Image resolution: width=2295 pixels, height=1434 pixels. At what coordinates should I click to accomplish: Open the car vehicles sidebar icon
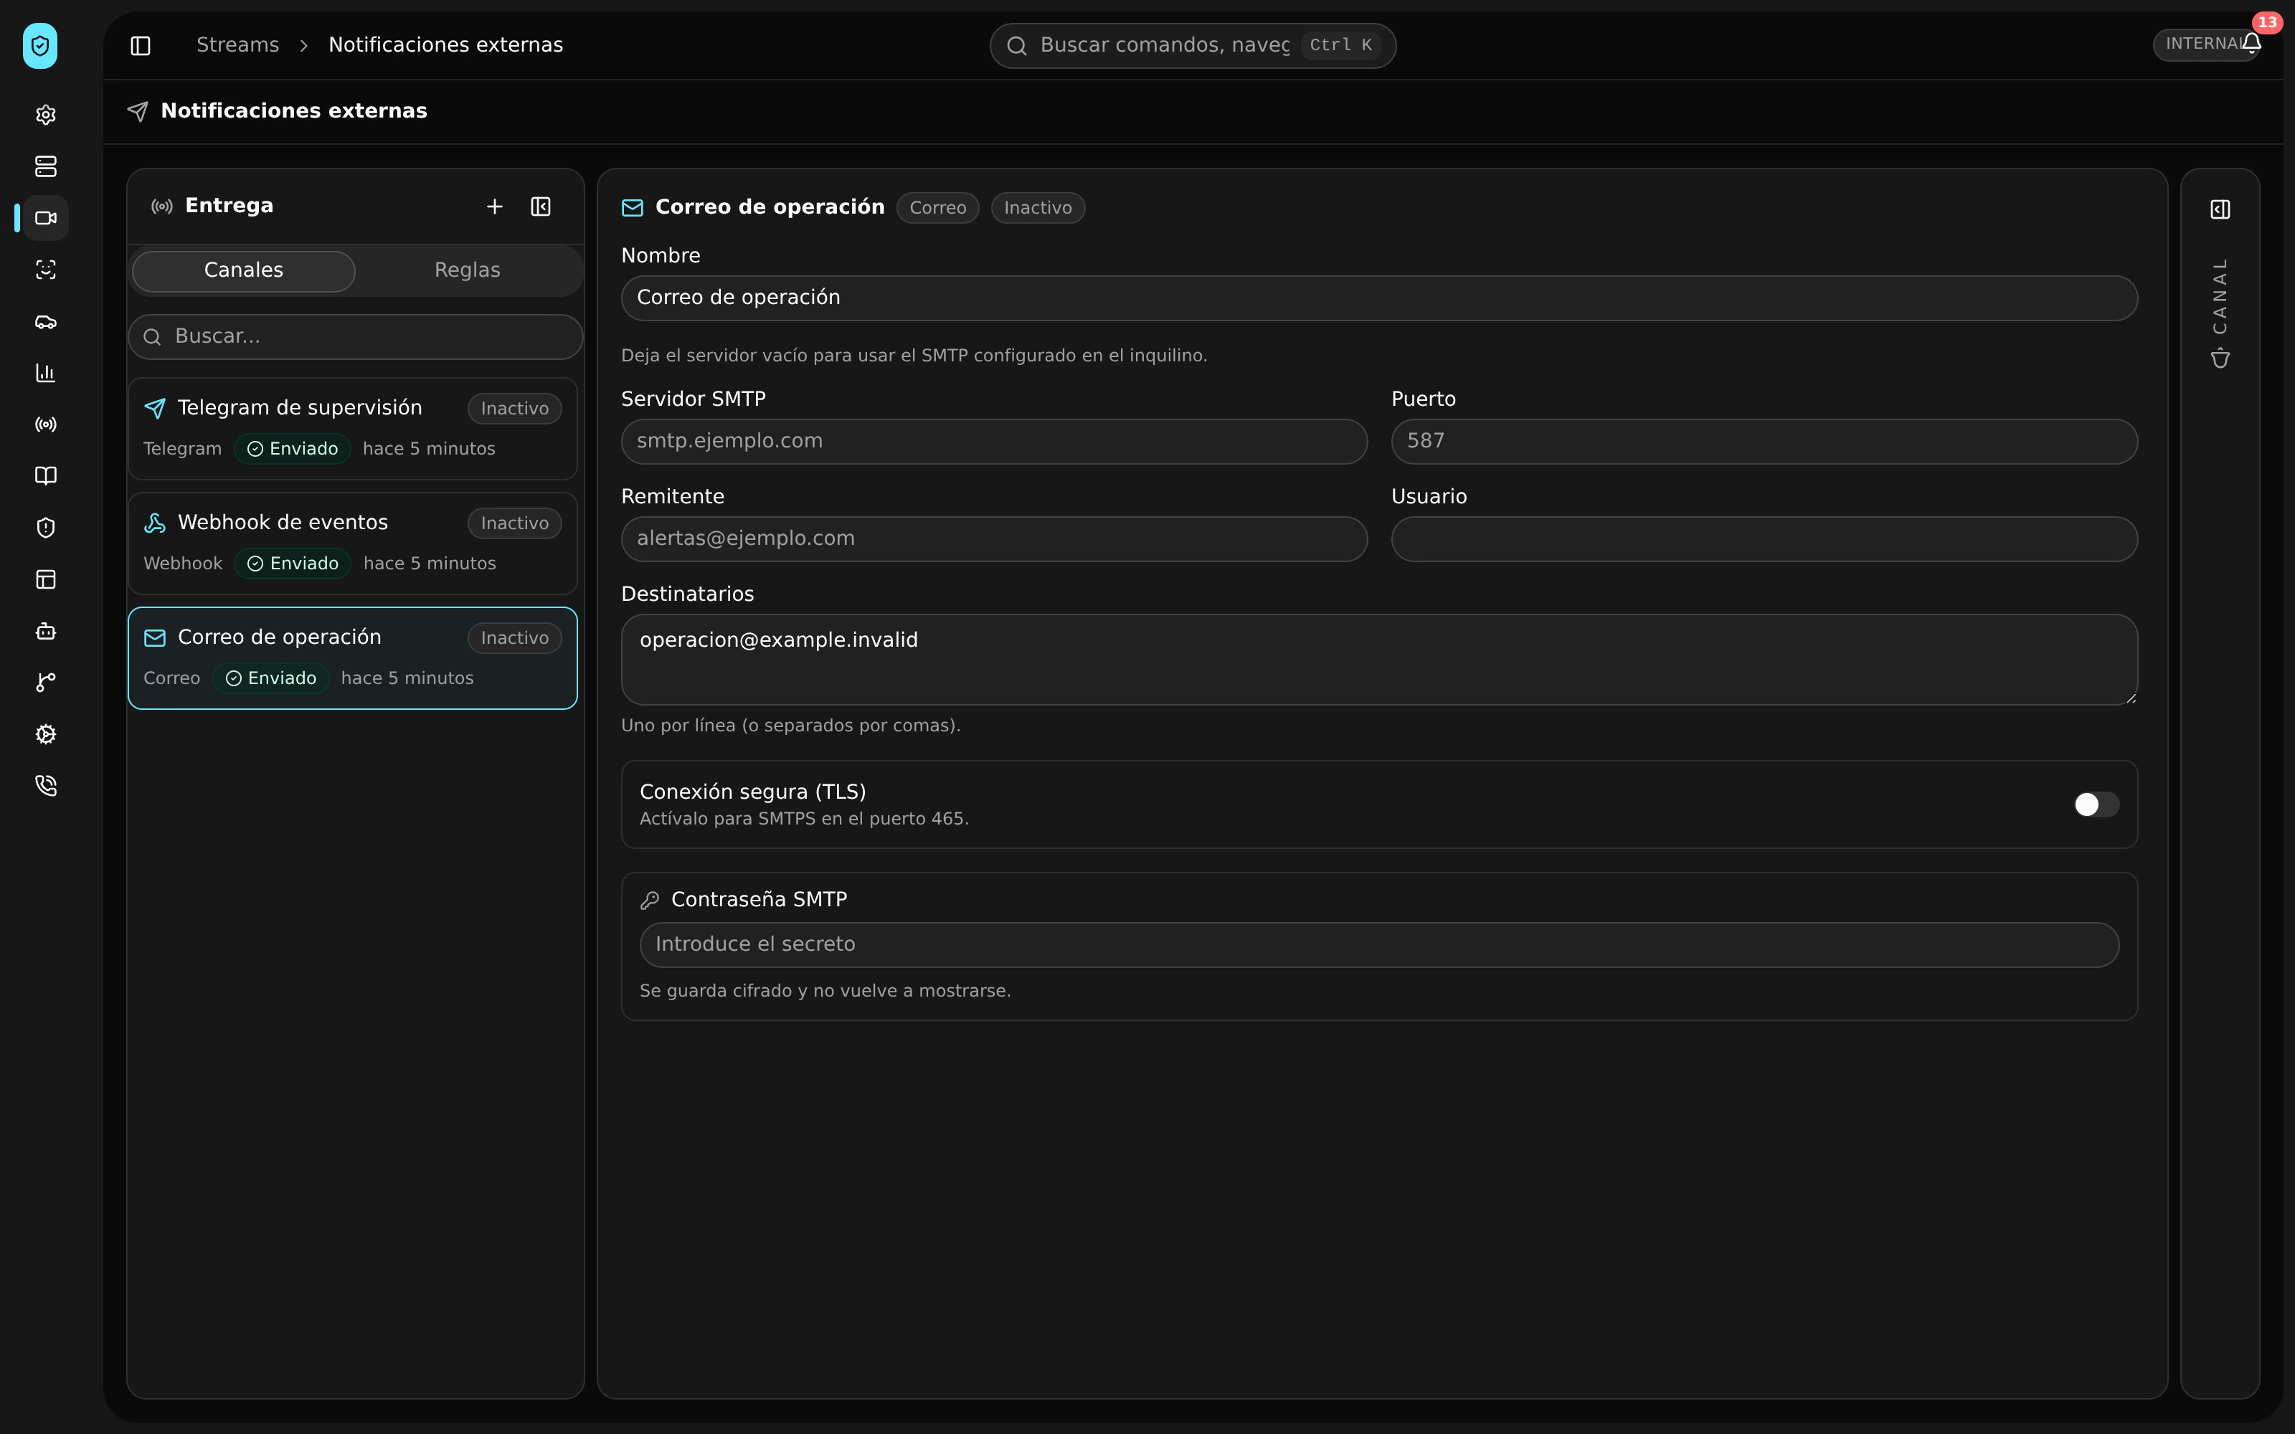[45, 321]
